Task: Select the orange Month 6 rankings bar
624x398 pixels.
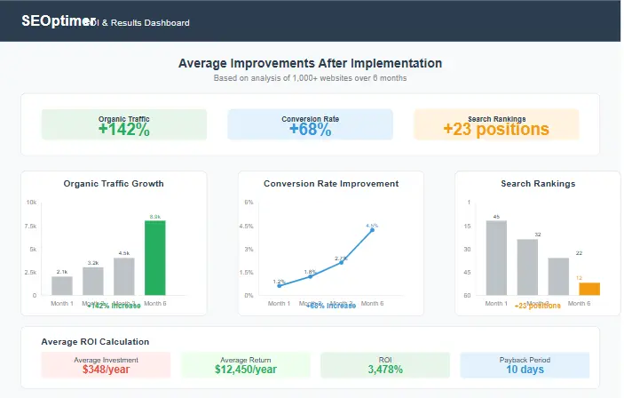Action: 589,289
